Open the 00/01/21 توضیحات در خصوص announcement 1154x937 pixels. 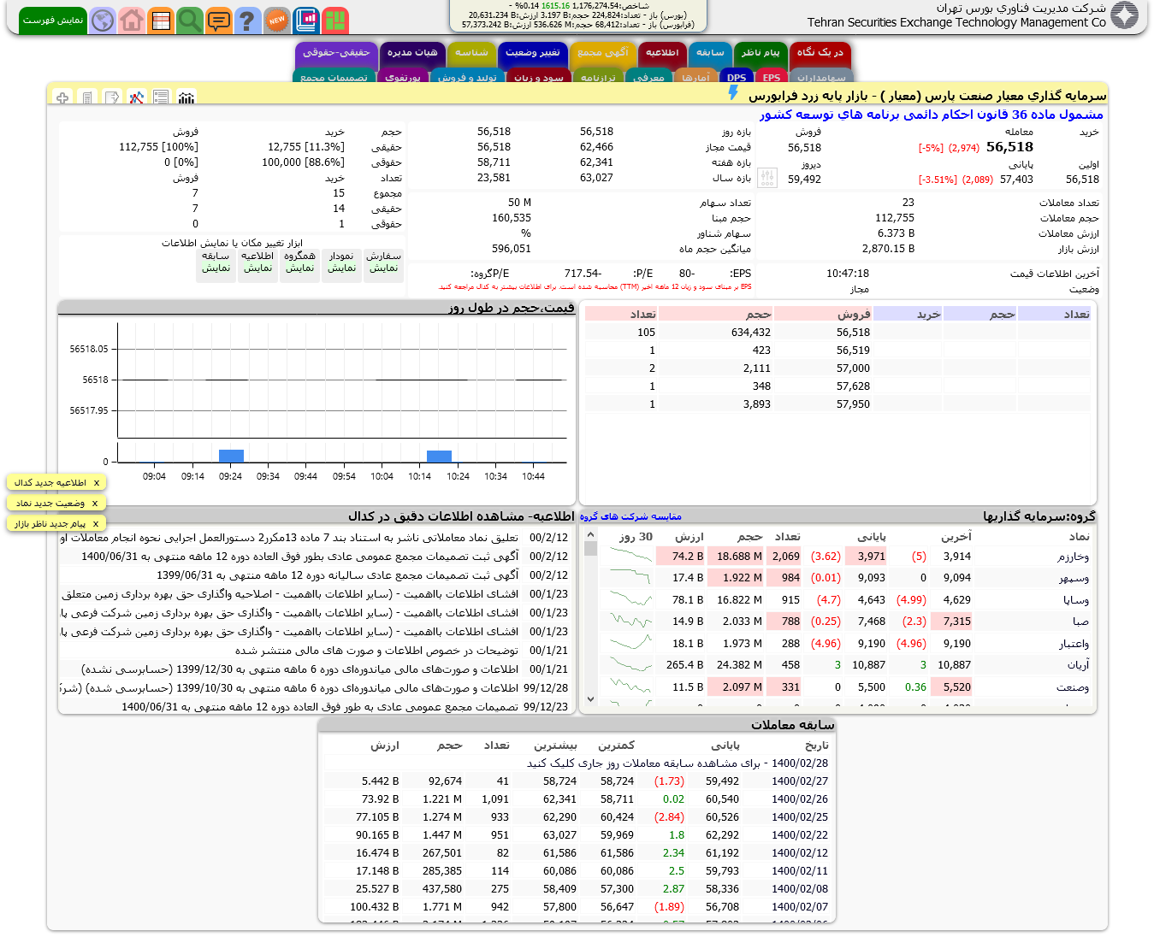coord(315,651)
